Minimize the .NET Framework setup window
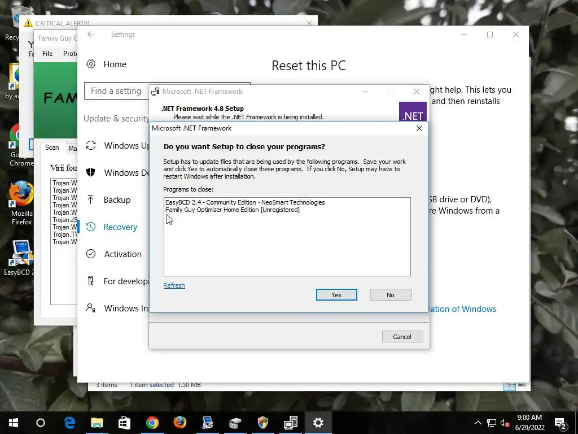 pyautogui.click(x=365, y=92)
